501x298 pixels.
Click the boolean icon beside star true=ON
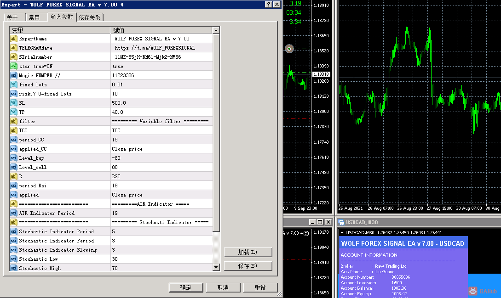tap(13, 66)
